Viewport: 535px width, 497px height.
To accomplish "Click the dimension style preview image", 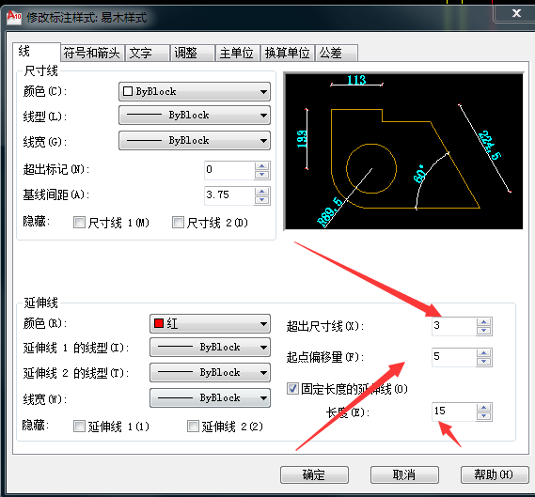I will point(403,151).
